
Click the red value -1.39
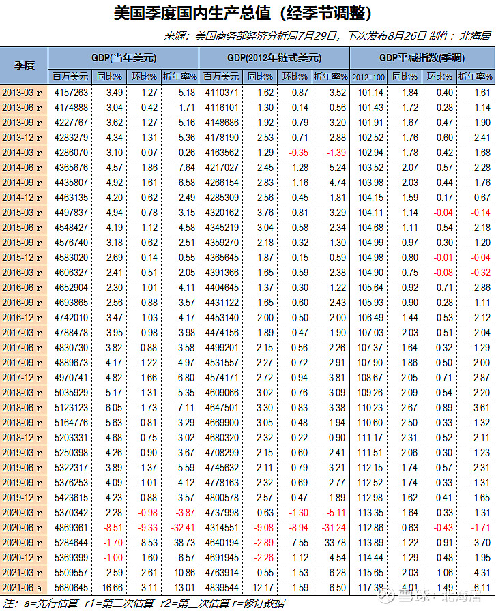(336, 153)
